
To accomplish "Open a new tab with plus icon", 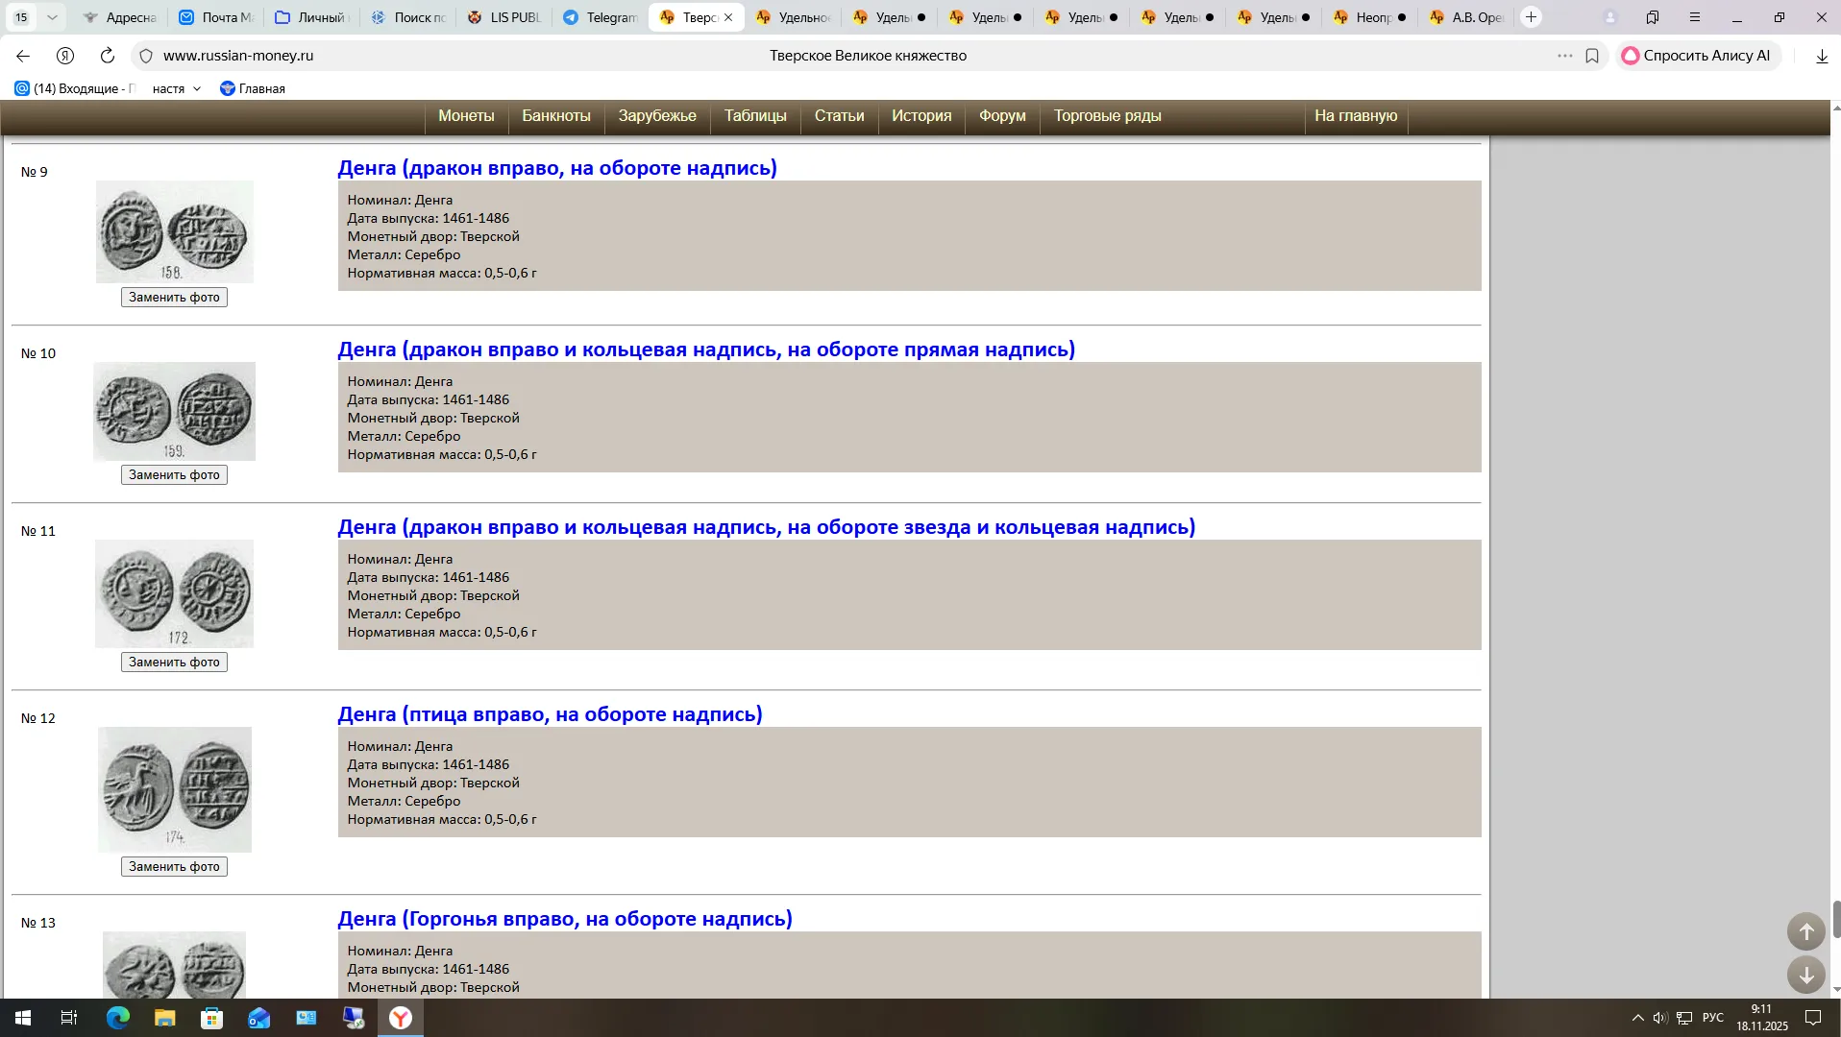I will (1532, 17).
